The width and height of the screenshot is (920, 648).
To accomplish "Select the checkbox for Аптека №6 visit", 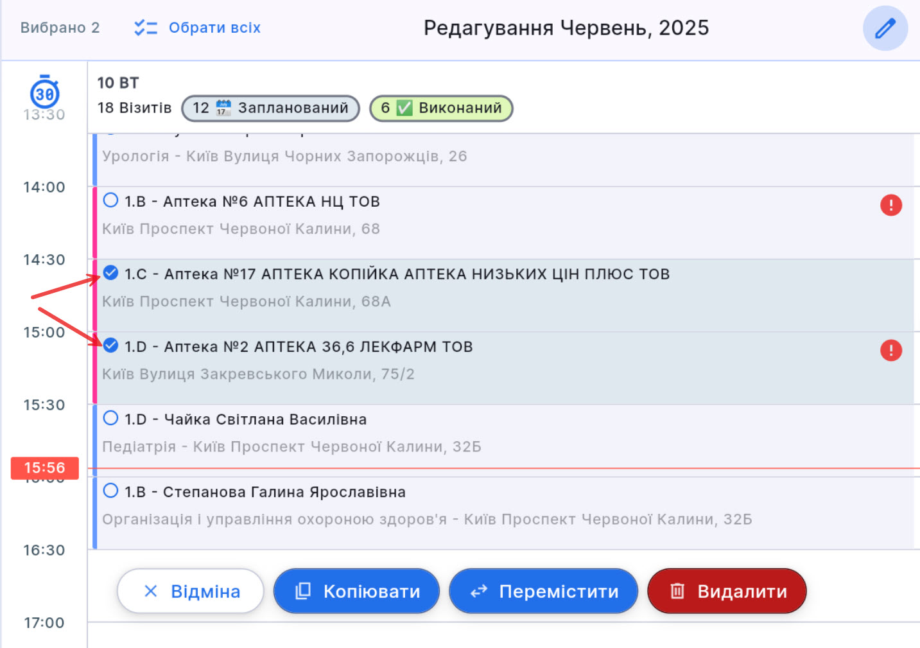I will (x=109, y=200).
